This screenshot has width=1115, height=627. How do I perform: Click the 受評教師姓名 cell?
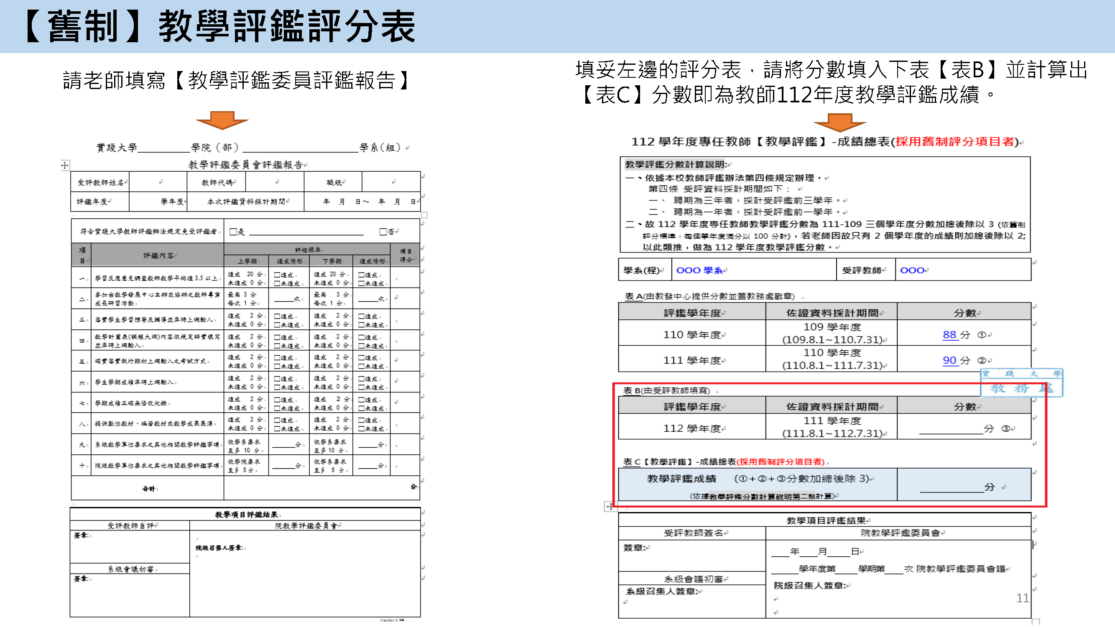tap(100, 182)
